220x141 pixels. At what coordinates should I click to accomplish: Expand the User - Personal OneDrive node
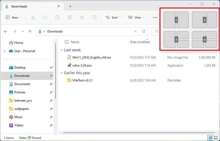(5, 51)
